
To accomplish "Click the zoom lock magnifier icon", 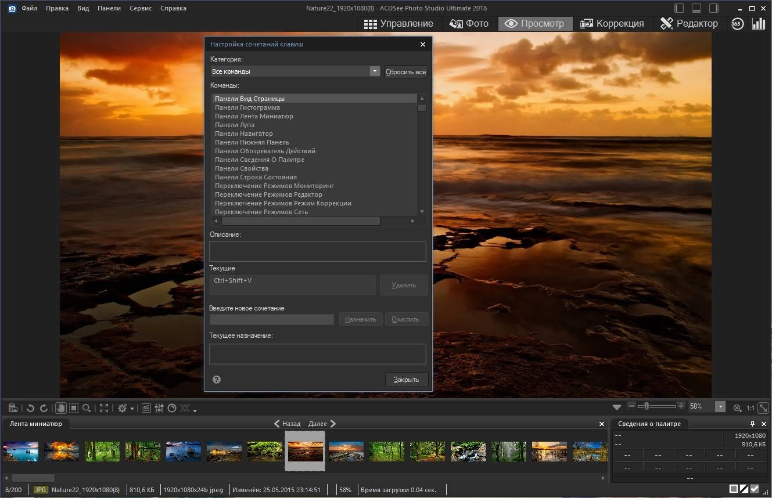I will click(737, 408).
